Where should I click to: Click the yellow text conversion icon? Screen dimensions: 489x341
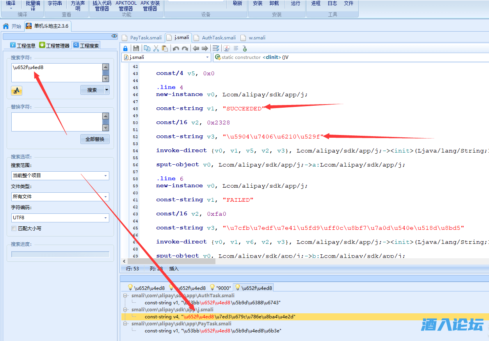pyautogui.click(x=16, y=91)
